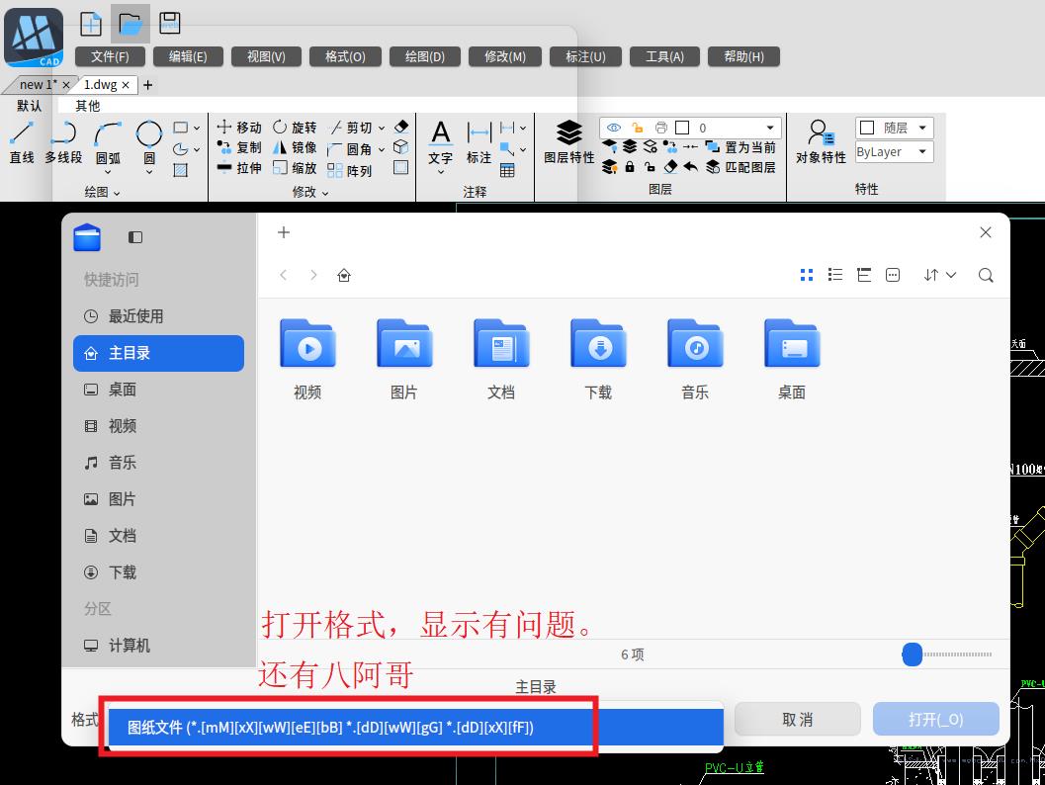
Task: Click the 旋转 rotate tool
Action: [295, 127]
